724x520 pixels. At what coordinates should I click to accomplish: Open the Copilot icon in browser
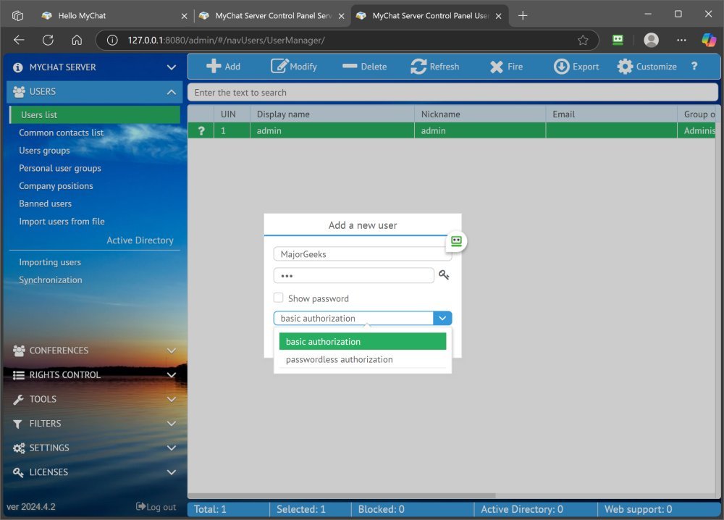708,40
